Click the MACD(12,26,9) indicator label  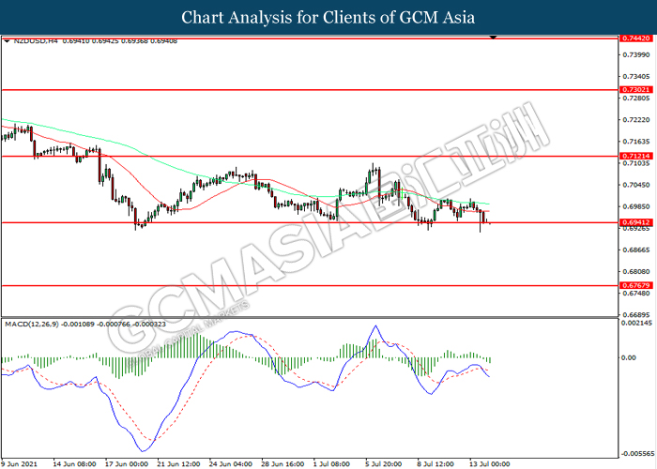coord(32,325)
